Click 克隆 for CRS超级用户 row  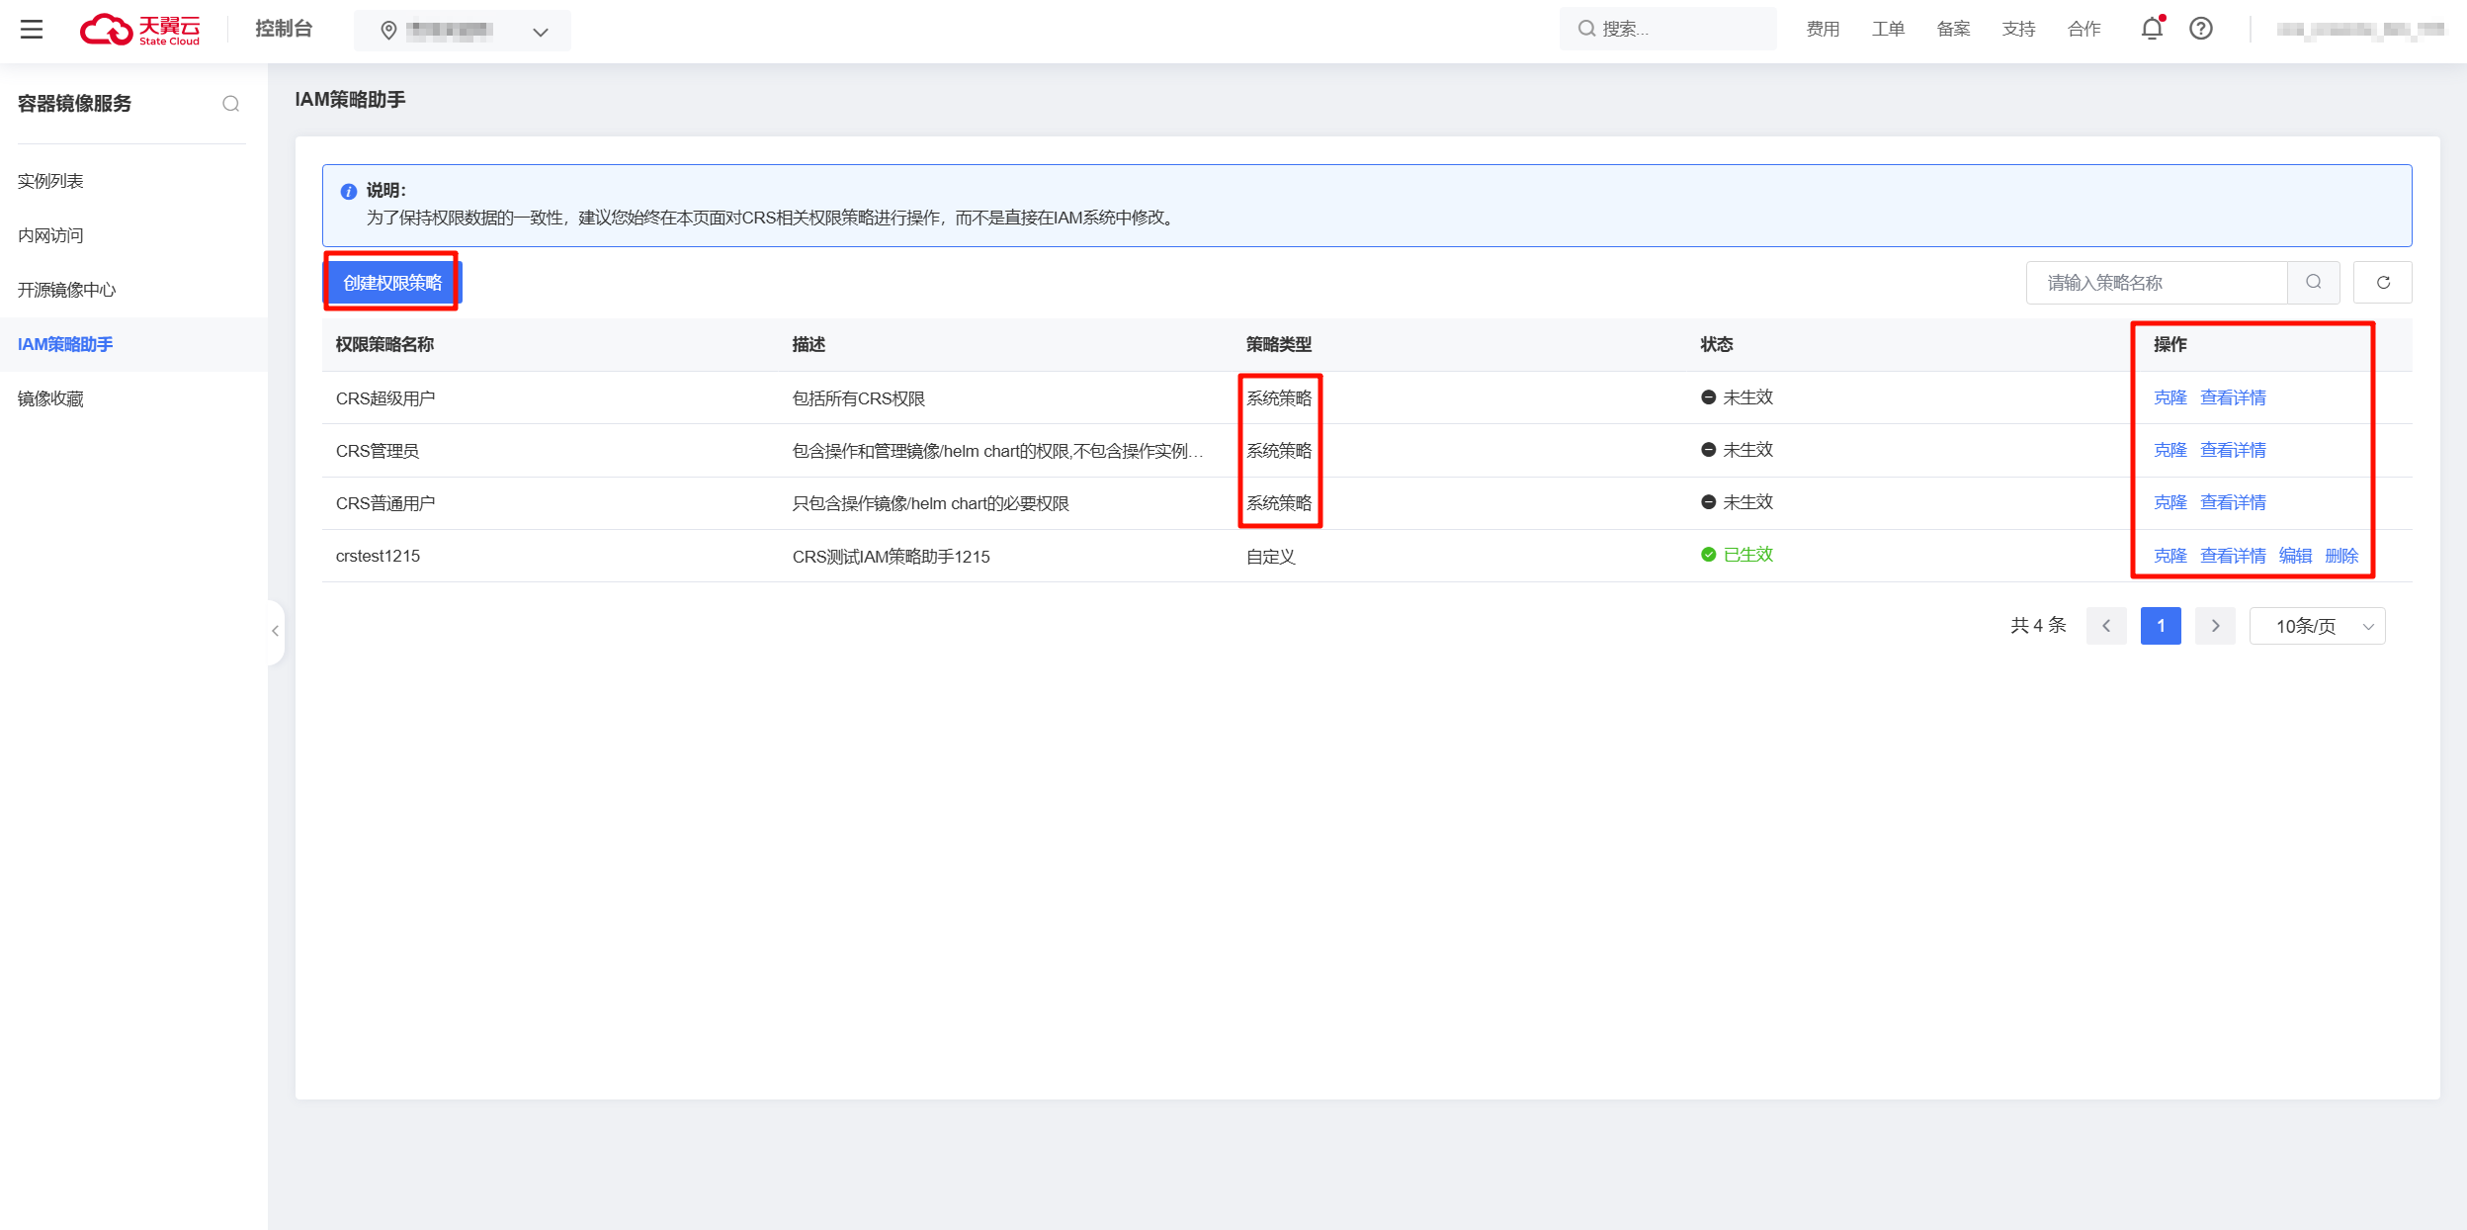point(2169,397)
